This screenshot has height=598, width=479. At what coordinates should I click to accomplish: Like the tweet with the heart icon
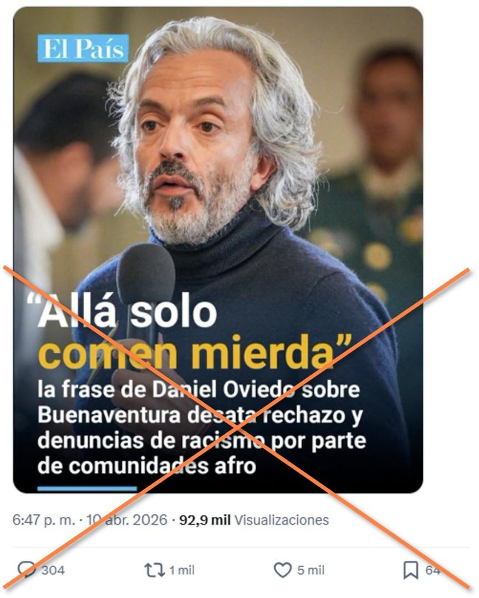283,570
